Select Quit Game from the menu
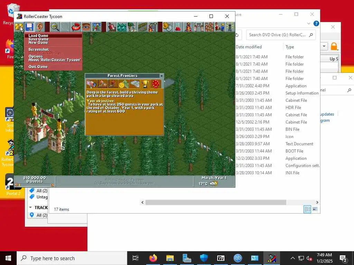This screenshot has height=265, width=354. click(x=53, y=67)
